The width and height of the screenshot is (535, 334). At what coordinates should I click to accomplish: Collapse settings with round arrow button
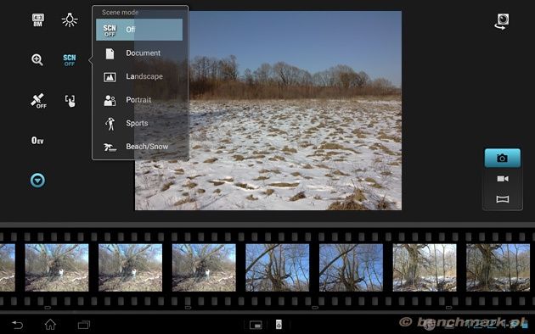click(37, 180)
